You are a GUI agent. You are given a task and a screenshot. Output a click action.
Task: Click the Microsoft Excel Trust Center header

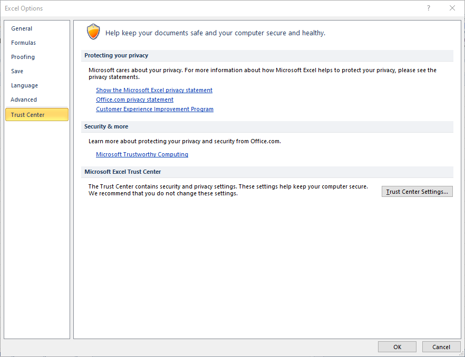[x=122, y=172]
